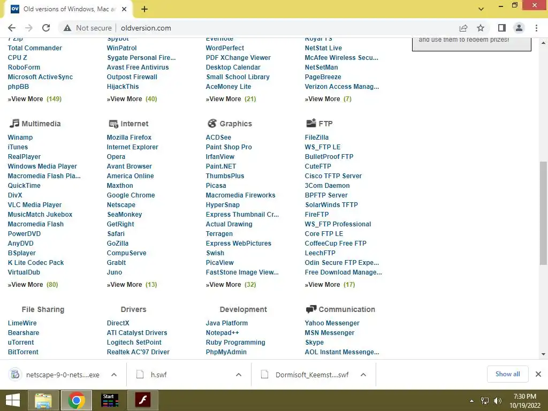The image size is (548, 411).
Task: Open the side panel icon
Action: click(x=502, y=28)
